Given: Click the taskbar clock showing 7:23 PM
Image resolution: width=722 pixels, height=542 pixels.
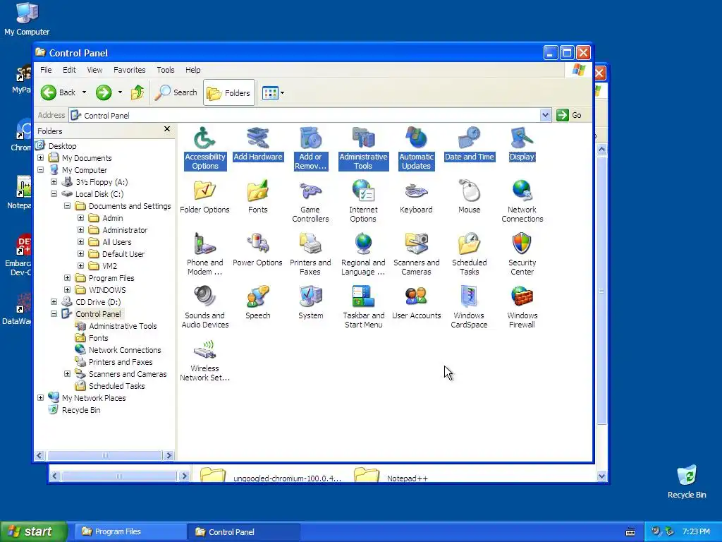Looking at the screenshot, I should pos(696,531).
